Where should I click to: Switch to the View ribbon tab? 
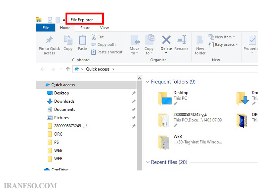(x=105, y=28)
